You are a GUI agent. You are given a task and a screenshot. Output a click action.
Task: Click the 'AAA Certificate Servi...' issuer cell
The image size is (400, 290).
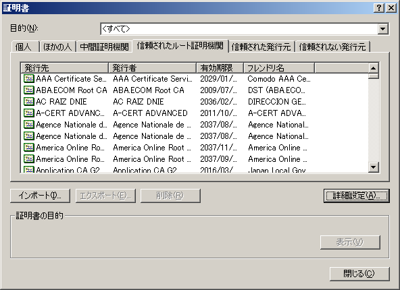[x=153, y=79]
